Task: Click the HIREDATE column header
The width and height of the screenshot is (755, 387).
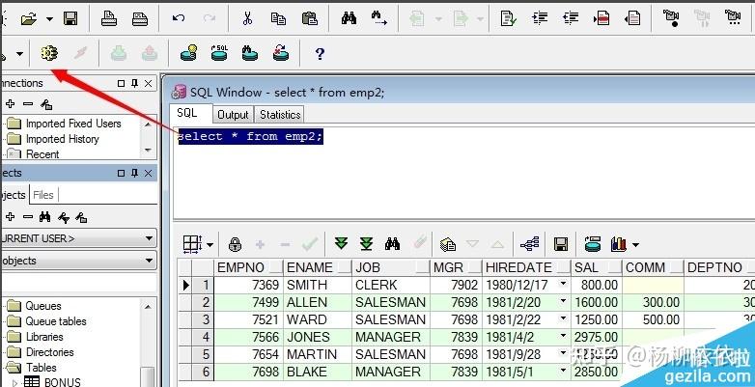Action: pos(527,267)
